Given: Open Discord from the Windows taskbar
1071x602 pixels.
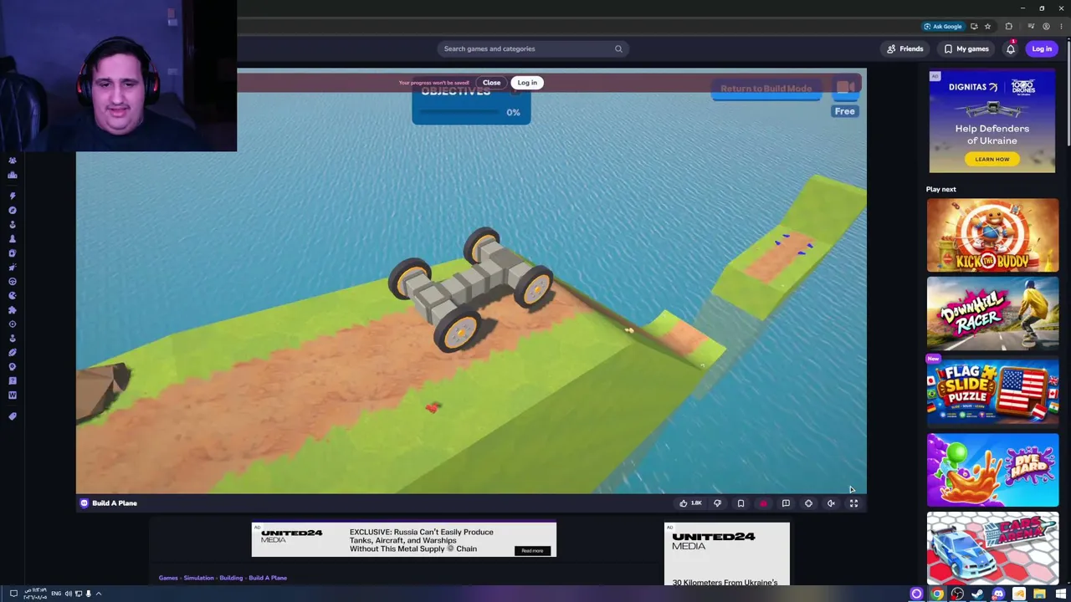Looking at the screenshot, I should 998,594.
